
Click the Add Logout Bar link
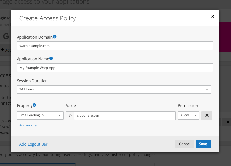pyautogui.click(x=33, y=144)
